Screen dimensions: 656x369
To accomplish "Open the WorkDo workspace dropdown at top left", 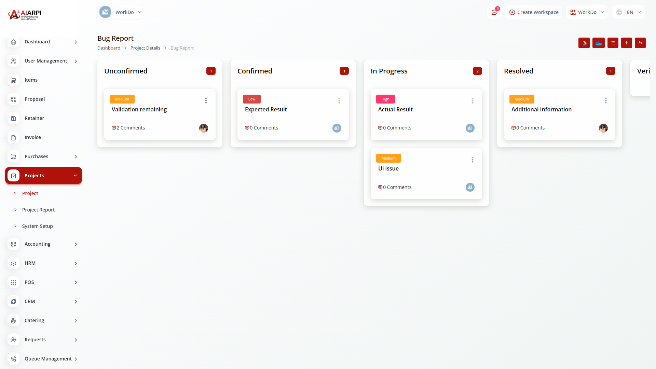I will click(121, 12).
